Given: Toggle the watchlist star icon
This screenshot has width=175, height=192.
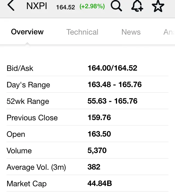Looking at the screenshot, I should click(x=158, y=6).
